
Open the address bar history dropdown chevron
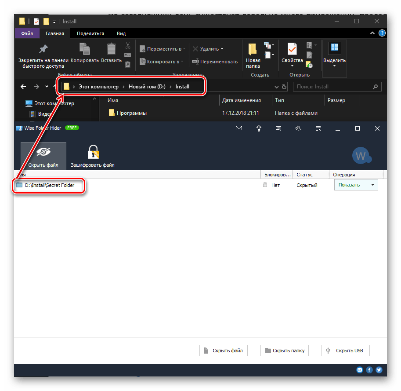(276, 87)
